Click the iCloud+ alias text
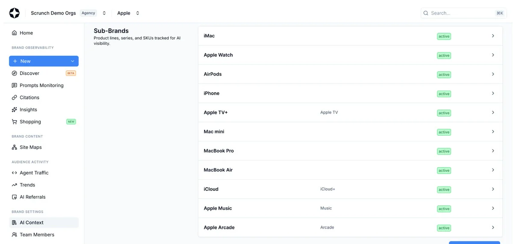 (x=327, y=189)
